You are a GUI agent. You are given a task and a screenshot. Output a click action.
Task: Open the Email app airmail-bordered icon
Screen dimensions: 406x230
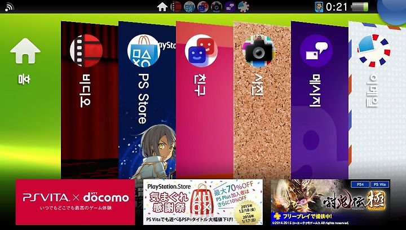tap(374, 51)
